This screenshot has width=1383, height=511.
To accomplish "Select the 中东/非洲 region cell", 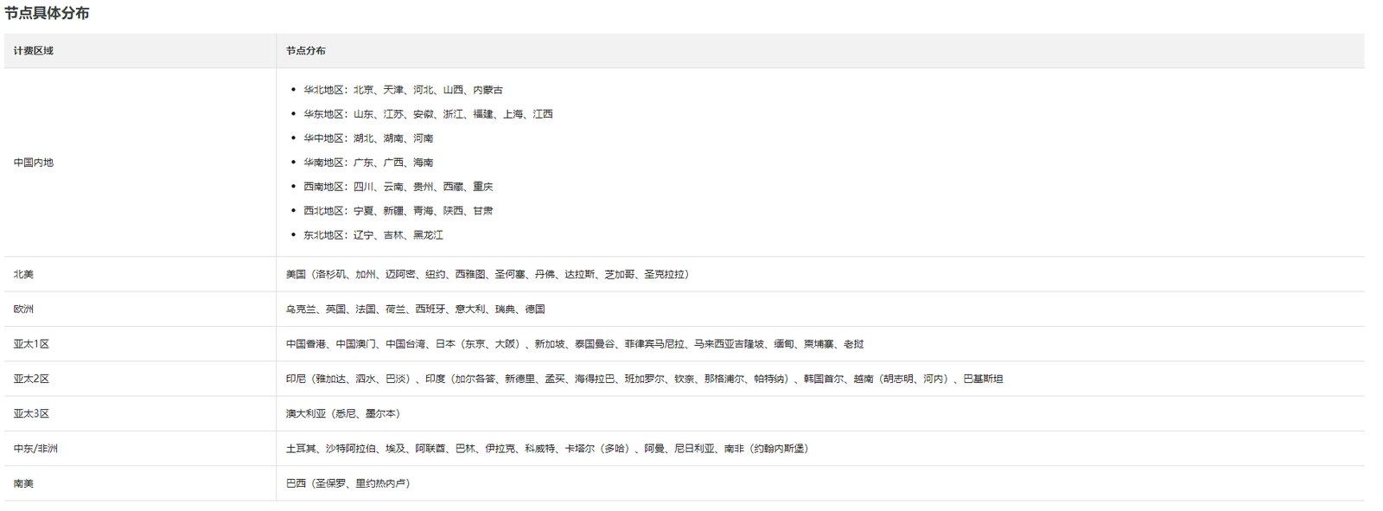I will 140,449.
